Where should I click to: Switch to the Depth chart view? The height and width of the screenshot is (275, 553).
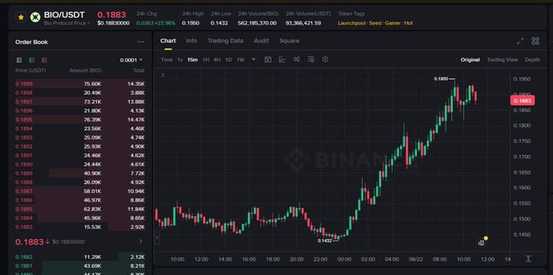point(532,60)
